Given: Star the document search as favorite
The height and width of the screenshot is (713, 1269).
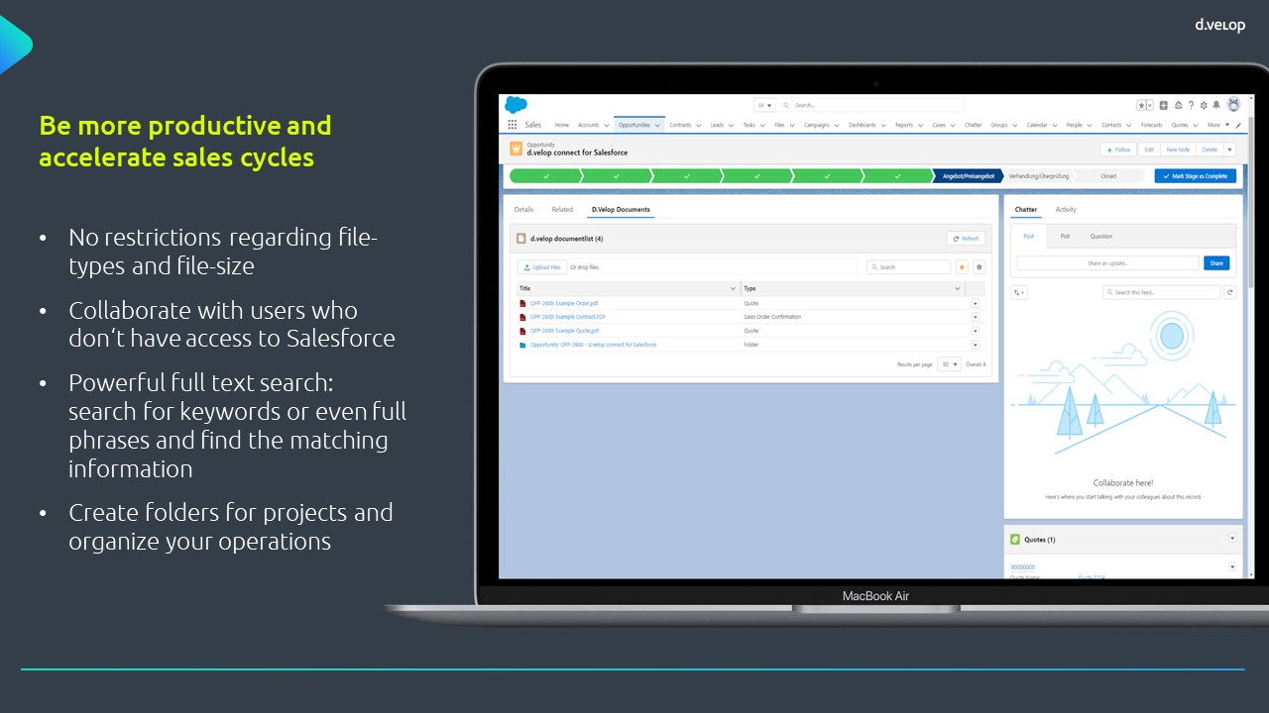Looking at the screenshot, I should coord(963,267).
